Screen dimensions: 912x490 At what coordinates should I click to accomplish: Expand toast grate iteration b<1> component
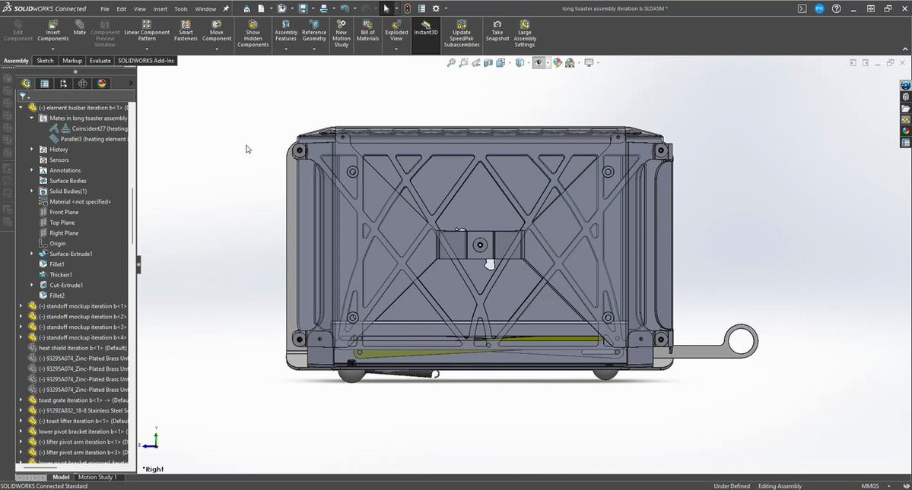[21, 400]
